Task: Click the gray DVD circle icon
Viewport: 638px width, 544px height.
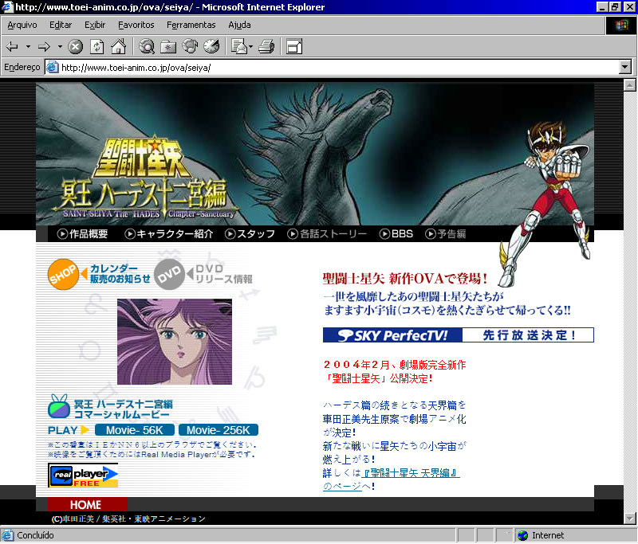Action: [x=169, y=274]
